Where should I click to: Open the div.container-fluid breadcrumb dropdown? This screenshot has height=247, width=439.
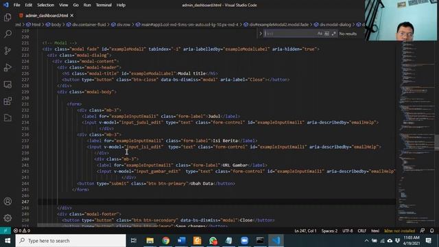point(86,25)
